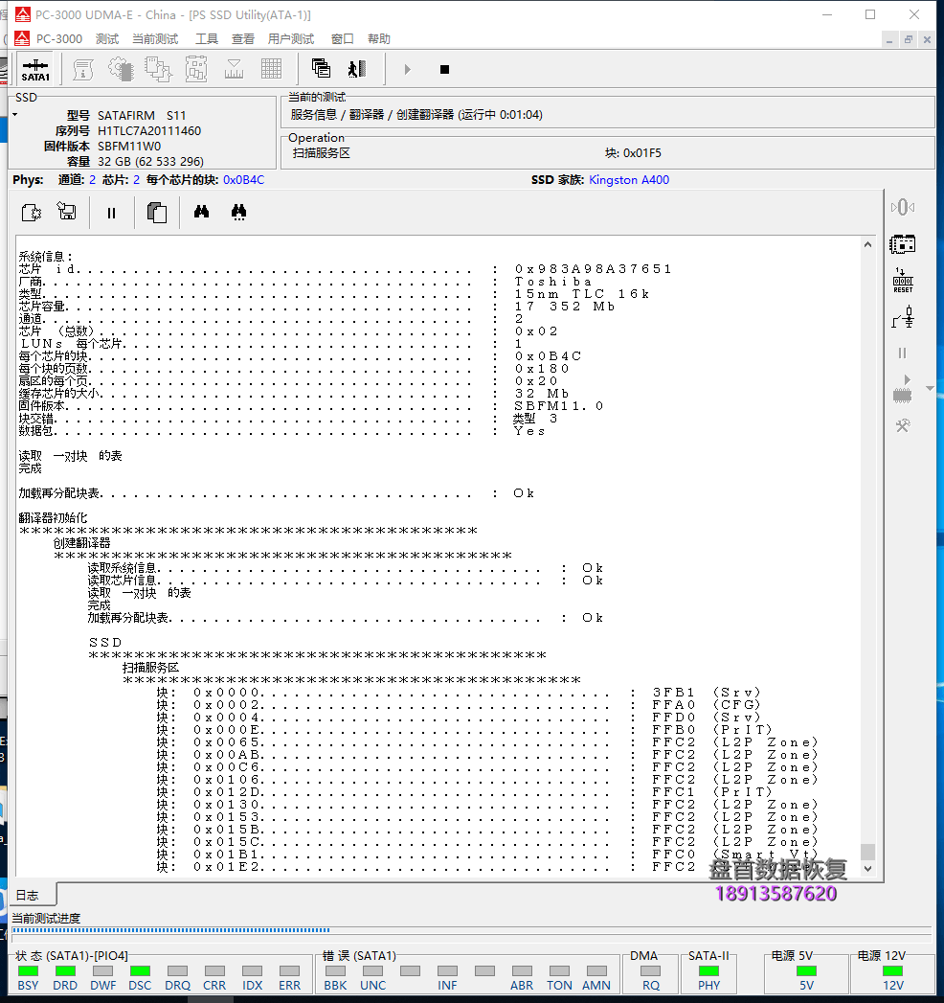Click the histogram chart toolbar icon
This screenshot has height=1003, width=944.
click(234, 69)
